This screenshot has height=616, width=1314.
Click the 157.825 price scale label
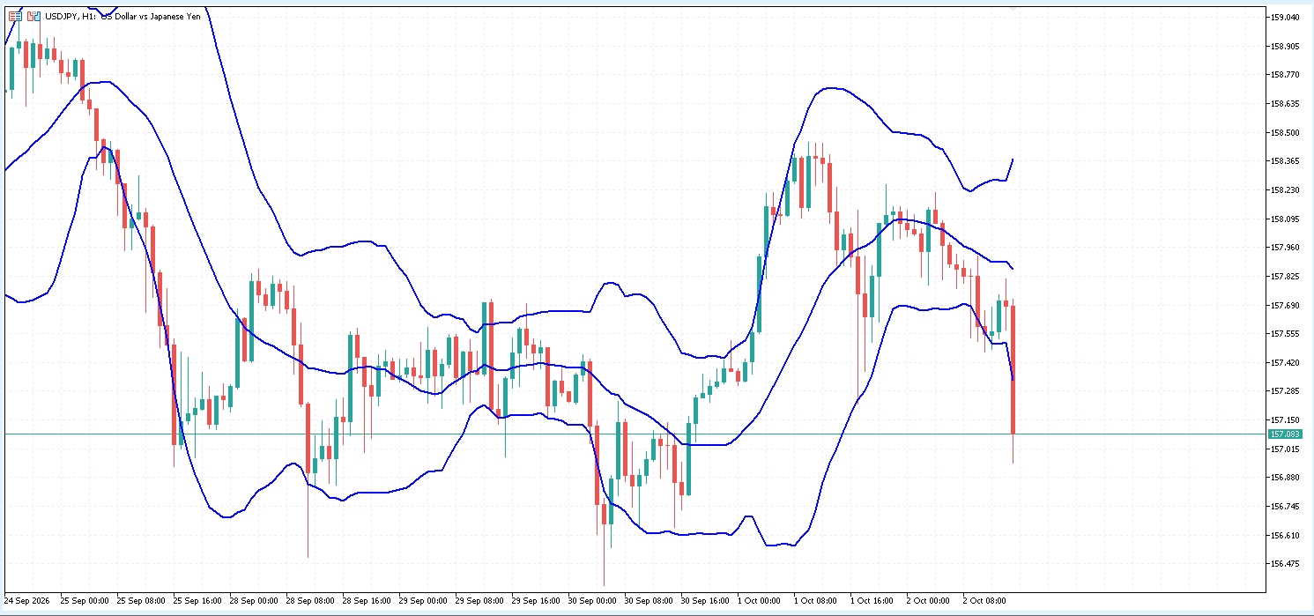[1283, 277]
